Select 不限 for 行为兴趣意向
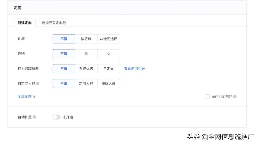Image resolution: width=258 pixels, height=144 pixels. pyautogui.click(x=64, y=69)
